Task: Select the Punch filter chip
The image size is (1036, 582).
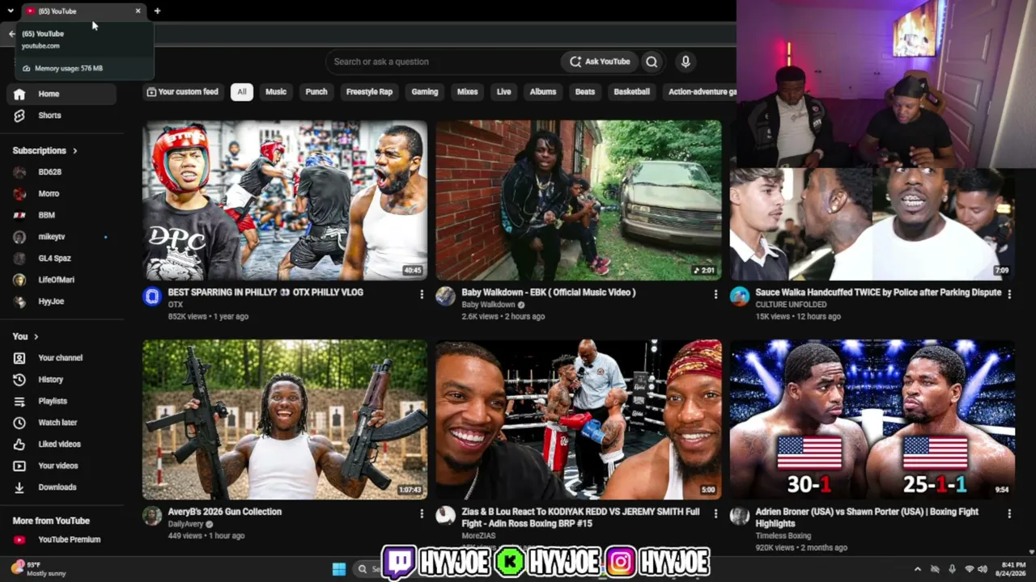Action: (x=316, y=92)
